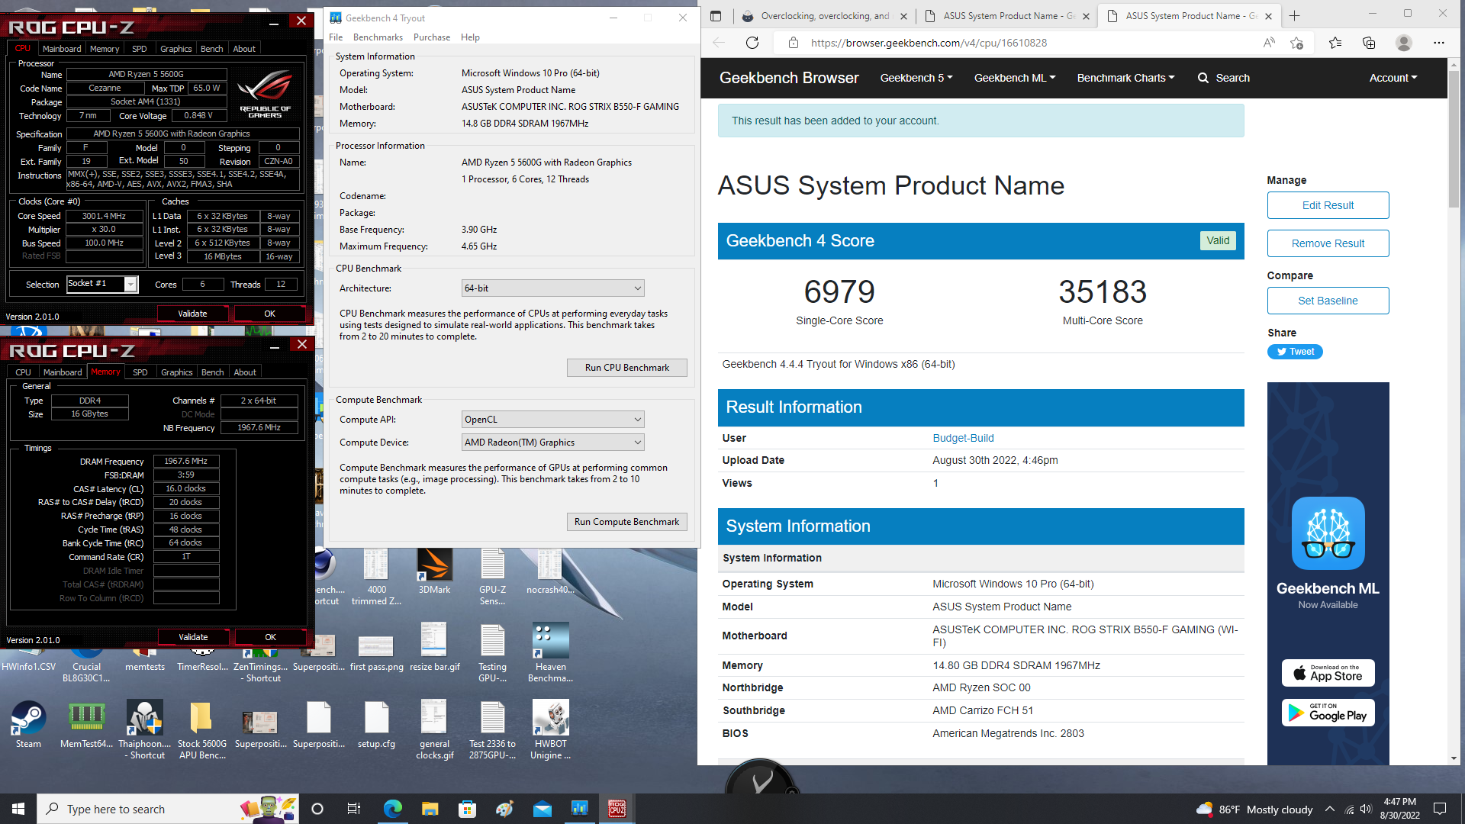This screenshot has width=1465, height=824.
Task: Open the Heaven Benchmark desktop icon
Action: point(550,652)
